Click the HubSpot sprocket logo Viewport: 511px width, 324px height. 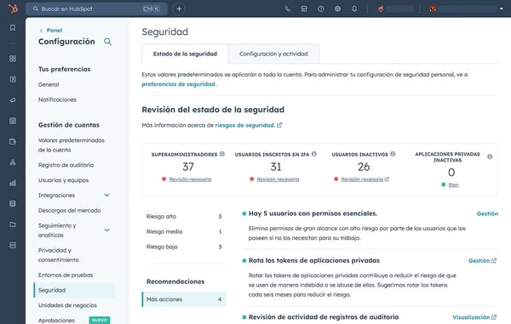[x=13, y=9]
